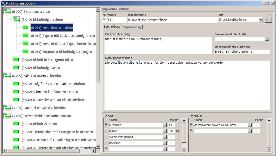Open the Art dropdown showing Standardfunktion

click(261, 20)
